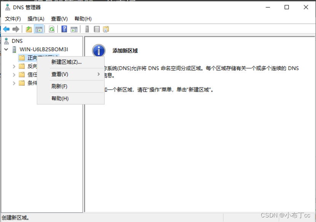Image resolution: width=316 pixels, height=222 pixels.
Task: Expand the 信任 points node
Action: pos(14,75)
